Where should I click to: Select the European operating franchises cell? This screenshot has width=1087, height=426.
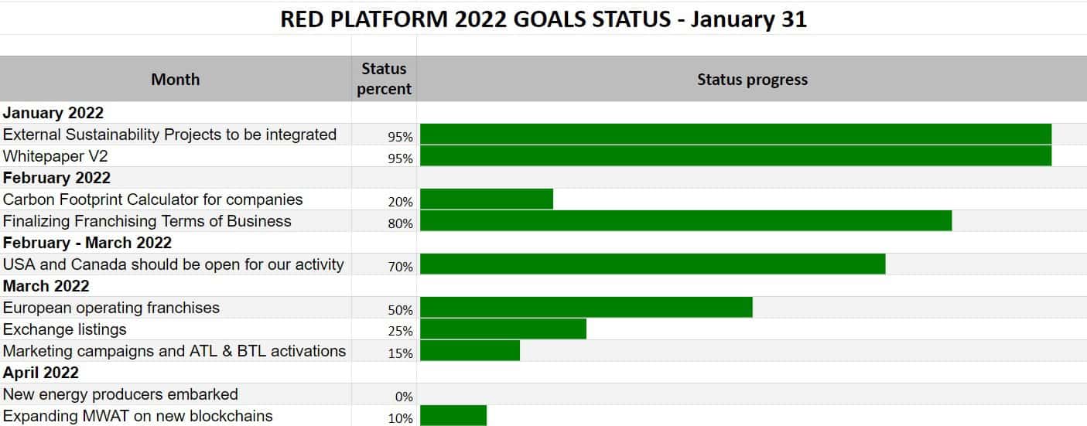point(176,308)
